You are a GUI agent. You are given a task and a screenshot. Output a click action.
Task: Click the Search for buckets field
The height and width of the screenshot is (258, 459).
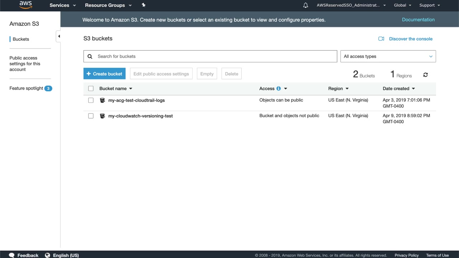point(210,56)
